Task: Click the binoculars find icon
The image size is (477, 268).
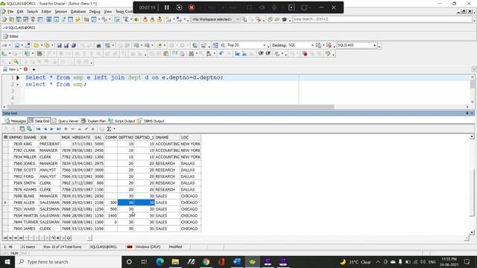Action: 191,54
